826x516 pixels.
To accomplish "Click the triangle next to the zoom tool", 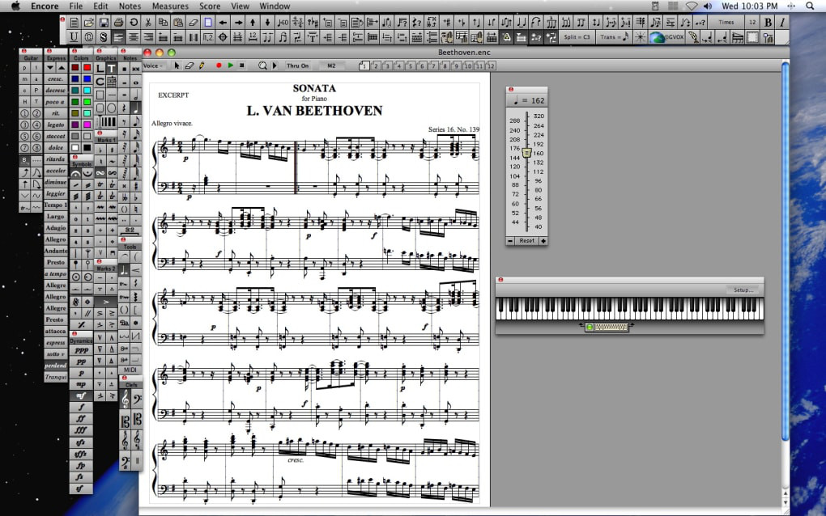I will click(275, 66).
